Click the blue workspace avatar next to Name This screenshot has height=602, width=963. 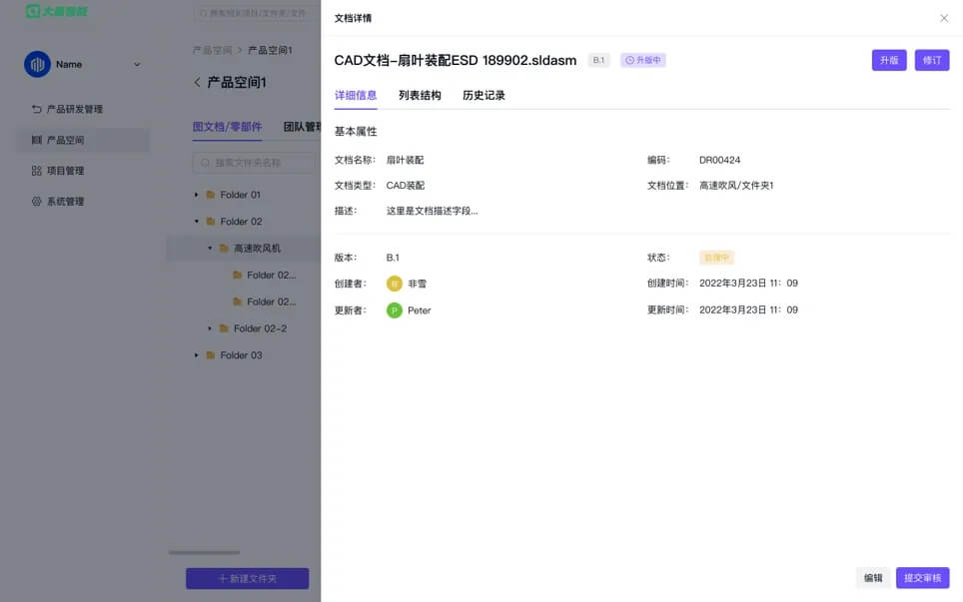click(x=37, y=64)
